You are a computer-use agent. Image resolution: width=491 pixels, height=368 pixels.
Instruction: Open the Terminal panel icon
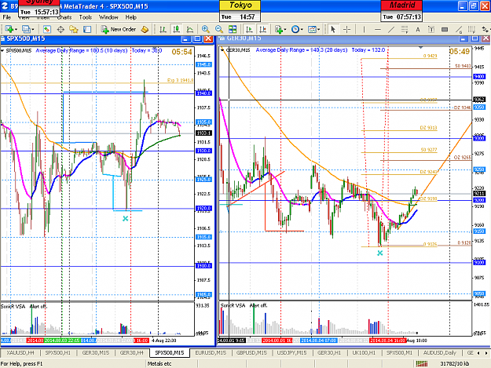click(x=86, y=29)
